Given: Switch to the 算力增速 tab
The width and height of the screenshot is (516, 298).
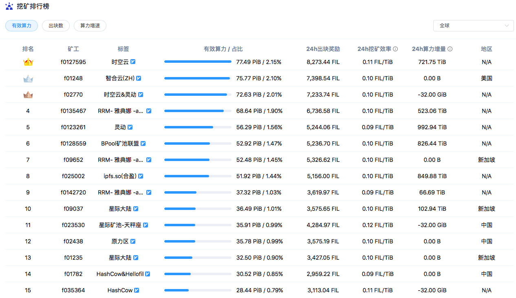Looking at the screenshot, I should (x=90, y=25).
